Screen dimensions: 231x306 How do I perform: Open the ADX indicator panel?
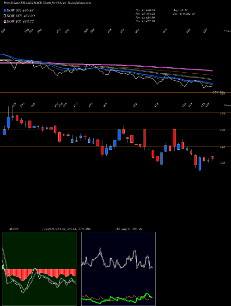pyautogui.click(x=118, y=269)
